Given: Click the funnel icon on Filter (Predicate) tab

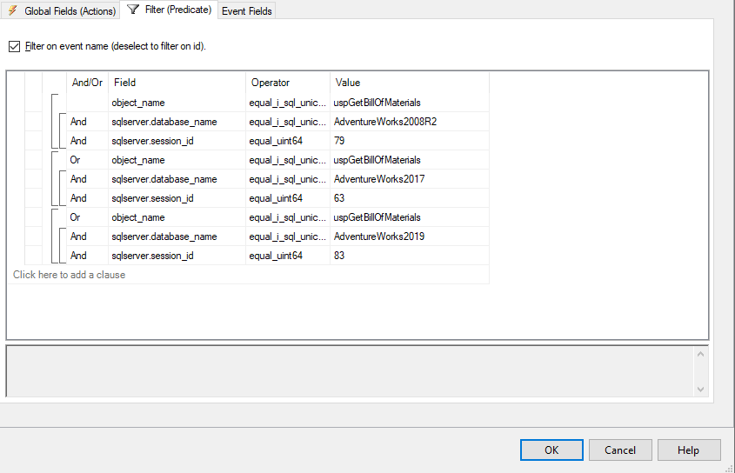Looking at the screenshot, I should 133,10.
